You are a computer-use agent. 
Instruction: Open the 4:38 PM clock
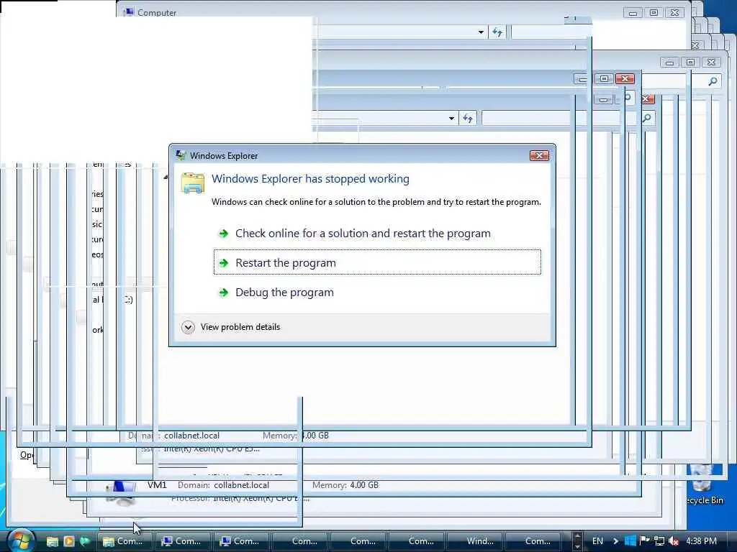pyautogui.click(x=701, y=541)
